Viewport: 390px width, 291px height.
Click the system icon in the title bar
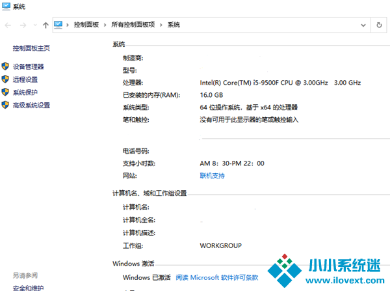click(x=6, y=7)
